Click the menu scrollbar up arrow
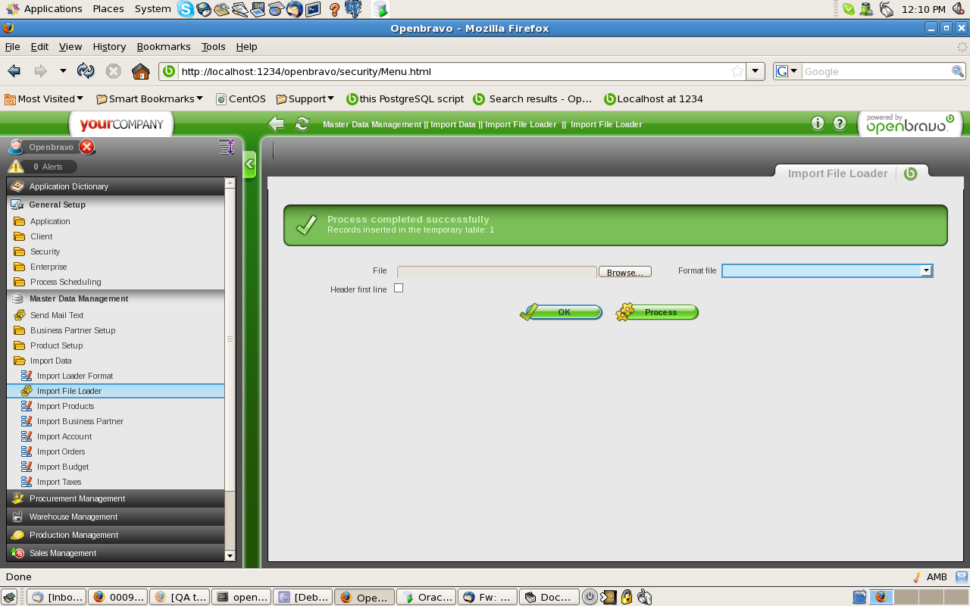The width and height of the screenshot is (970, 606). pos(230,183)
